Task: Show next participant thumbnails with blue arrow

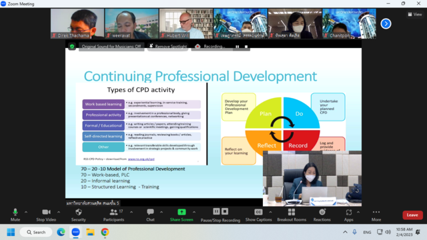Action: click(386, 24)
